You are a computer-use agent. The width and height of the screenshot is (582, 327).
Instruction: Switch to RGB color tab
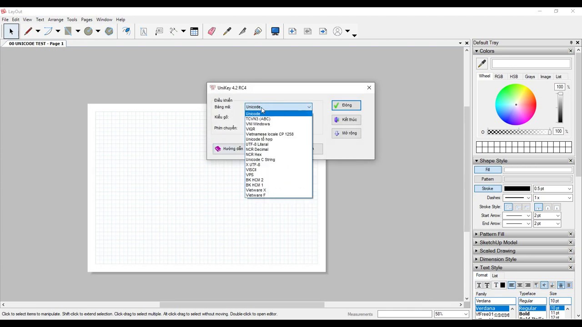[x=499, y=77]
